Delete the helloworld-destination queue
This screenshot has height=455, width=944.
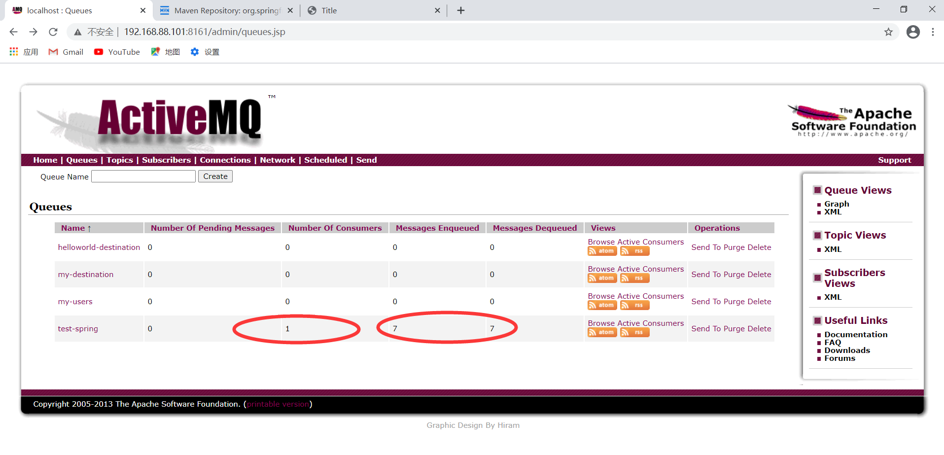(x=759, y=247)
